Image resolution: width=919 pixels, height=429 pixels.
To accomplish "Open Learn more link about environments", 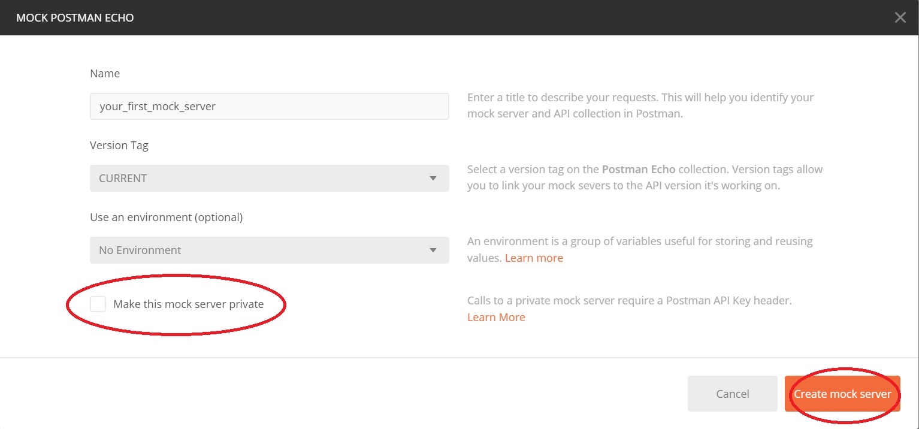I will (x=534, y=258).
